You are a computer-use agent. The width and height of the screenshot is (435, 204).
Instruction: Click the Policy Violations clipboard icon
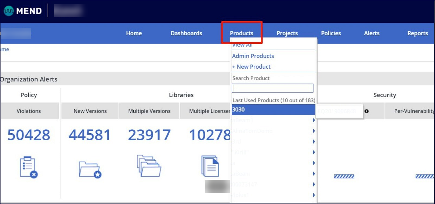coord(29,167)
